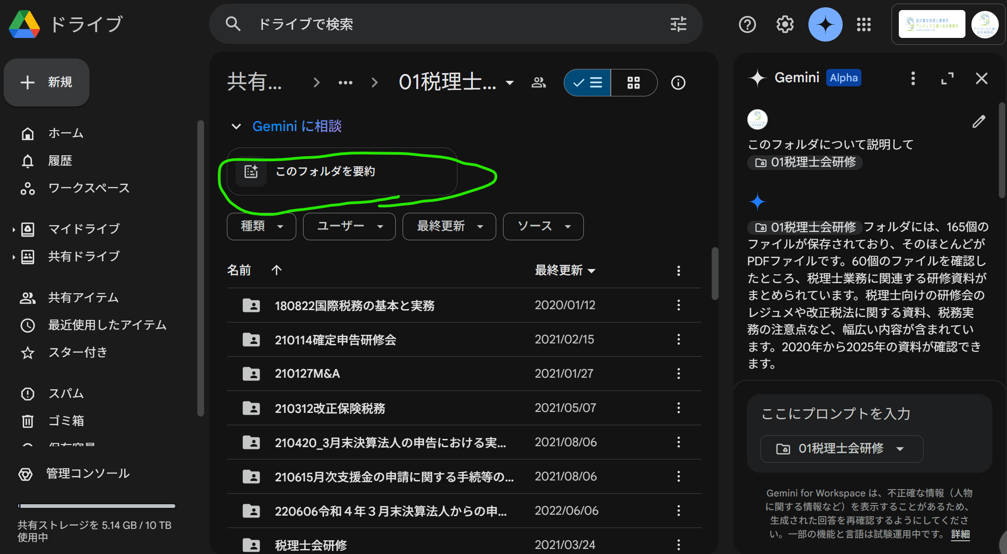
Task: Open settings gear icon
Action: [x=785, y=24]
